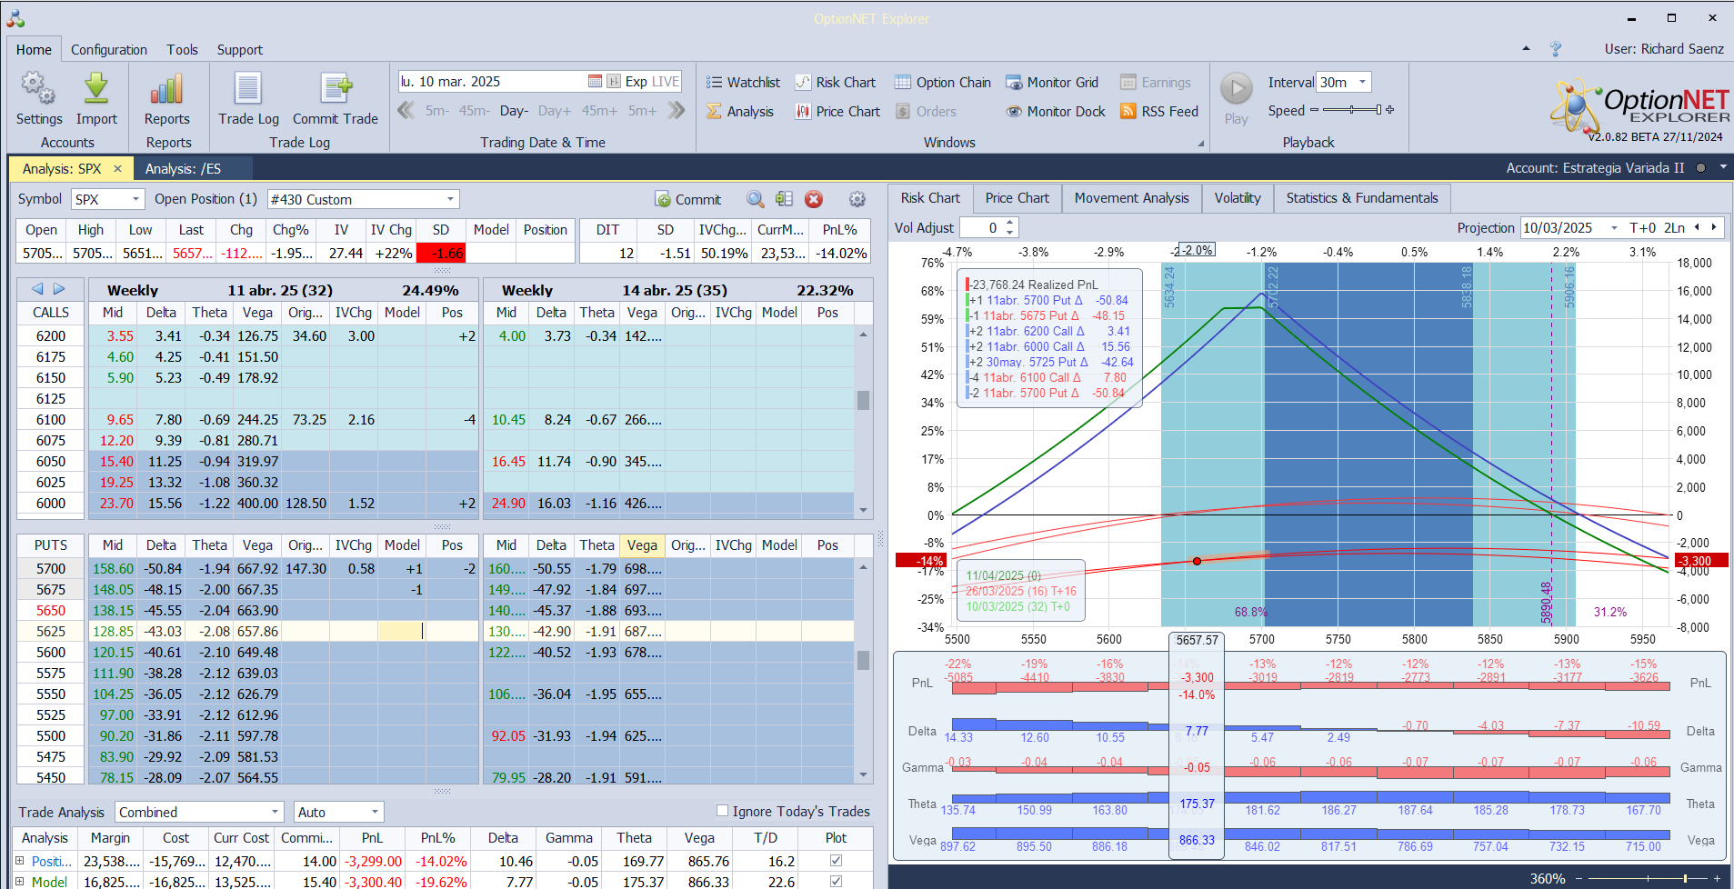Toggle the 2Ln projection option
This screenshot has height=889, width=1734.
pos(1675,228)
